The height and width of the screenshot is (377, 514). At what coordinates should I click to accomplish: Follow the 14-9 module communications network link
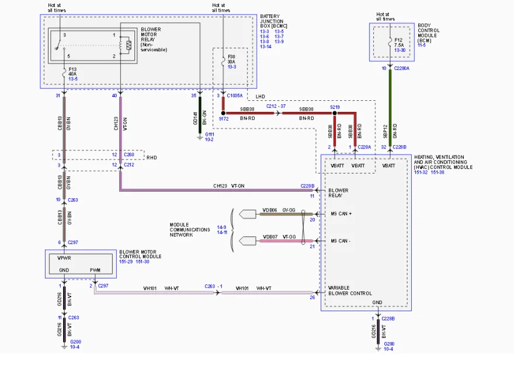221,227
